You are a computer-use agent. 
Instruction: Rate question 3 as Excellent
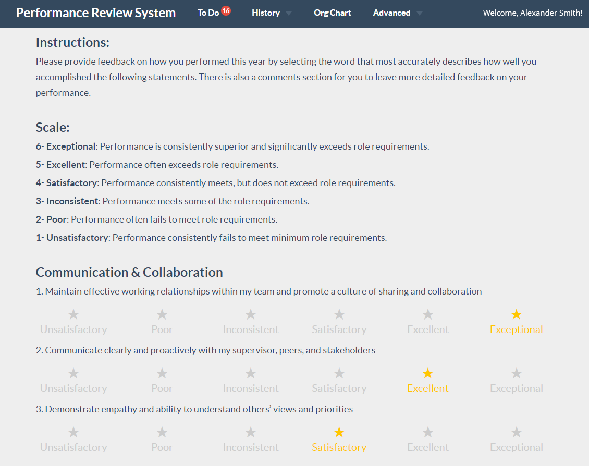click(427, 432)
